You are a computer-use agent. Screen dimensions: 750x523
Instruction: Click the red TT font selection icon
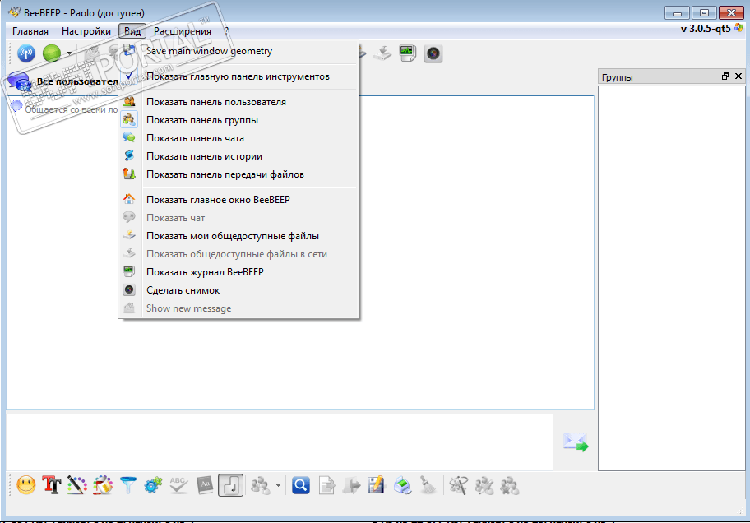point(52,485)
